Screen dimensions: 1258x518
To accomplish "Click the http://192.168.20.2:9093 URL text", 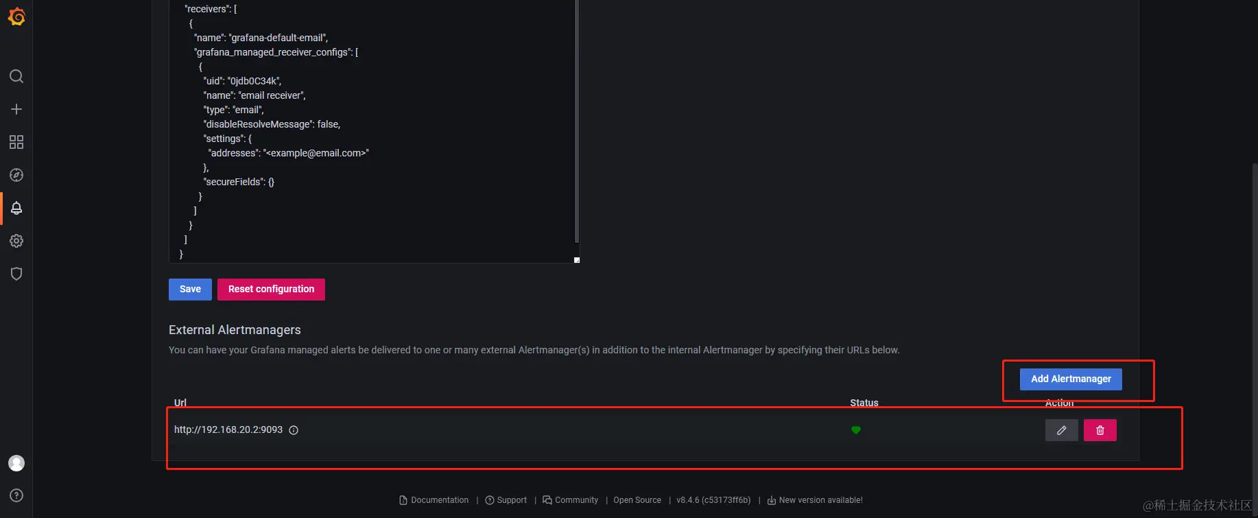I will 228,430.
